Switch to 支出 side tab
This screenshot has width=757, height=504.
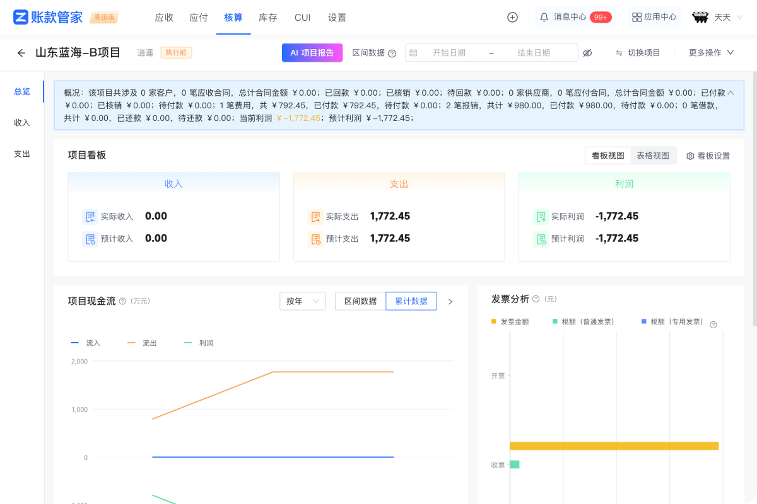[22, 154]
